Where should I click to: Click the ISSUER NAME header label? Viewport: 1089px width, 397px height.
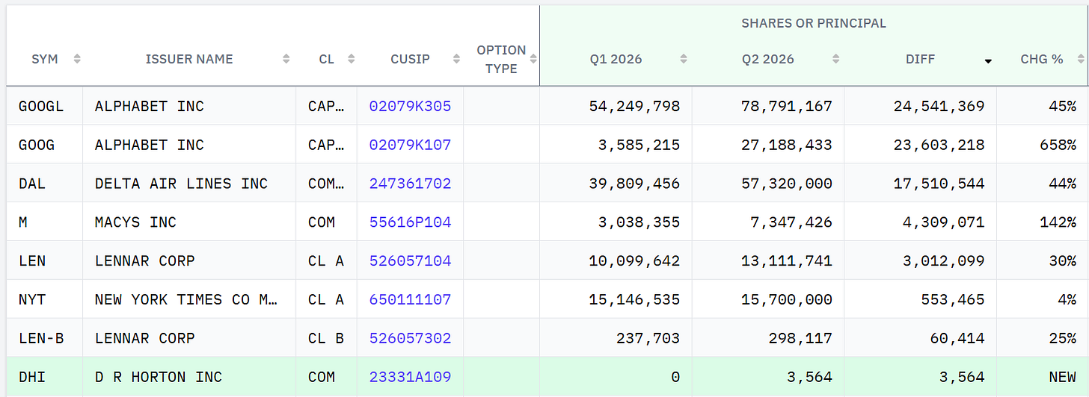[189, 59]
